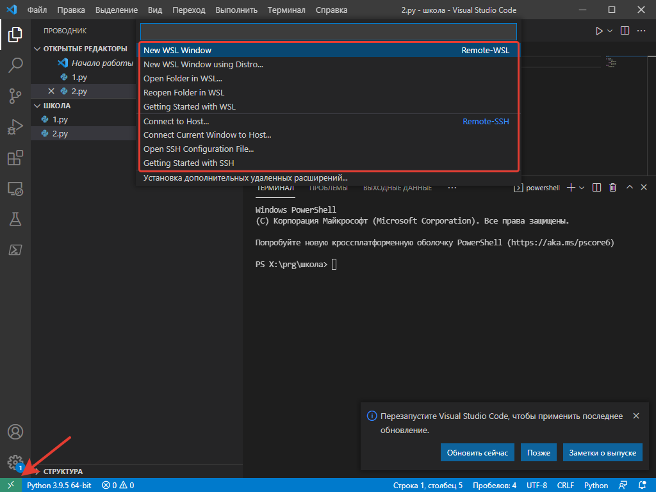Select Getting Started with SSH
Screen dimensions: 656x492
pos(329,163)
